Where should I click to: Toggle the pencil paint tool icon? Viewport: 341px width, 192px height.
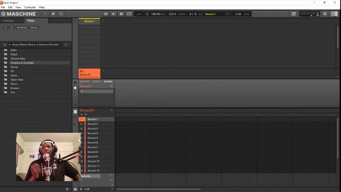112,189
